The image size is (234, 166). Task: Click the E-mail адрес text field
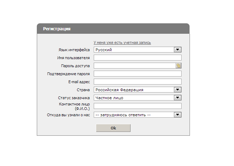coord(137,82)
